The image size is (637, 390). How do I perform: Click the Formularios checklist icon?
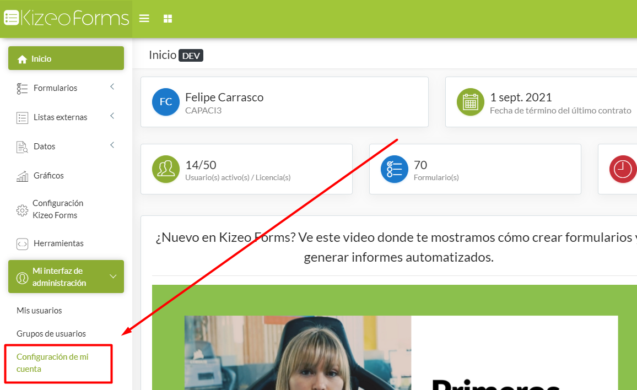pos(22,88)
